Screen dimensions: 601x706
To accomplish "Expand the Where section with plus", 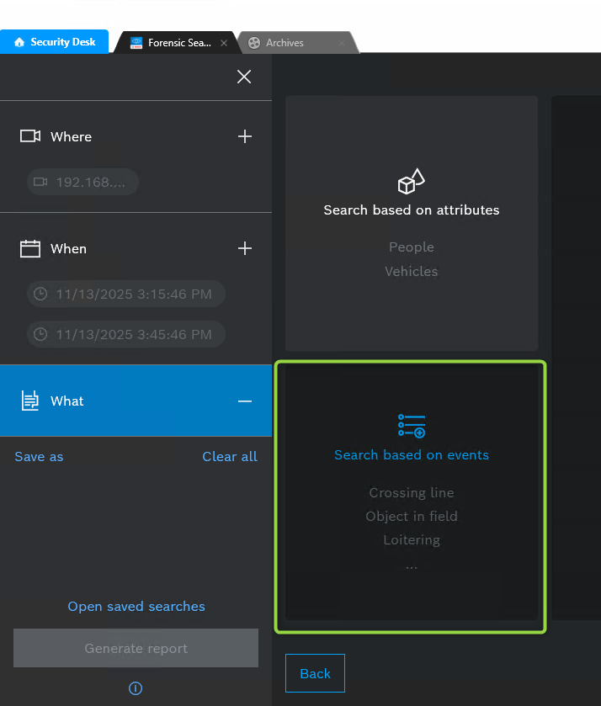I will [x=245, y=136].
